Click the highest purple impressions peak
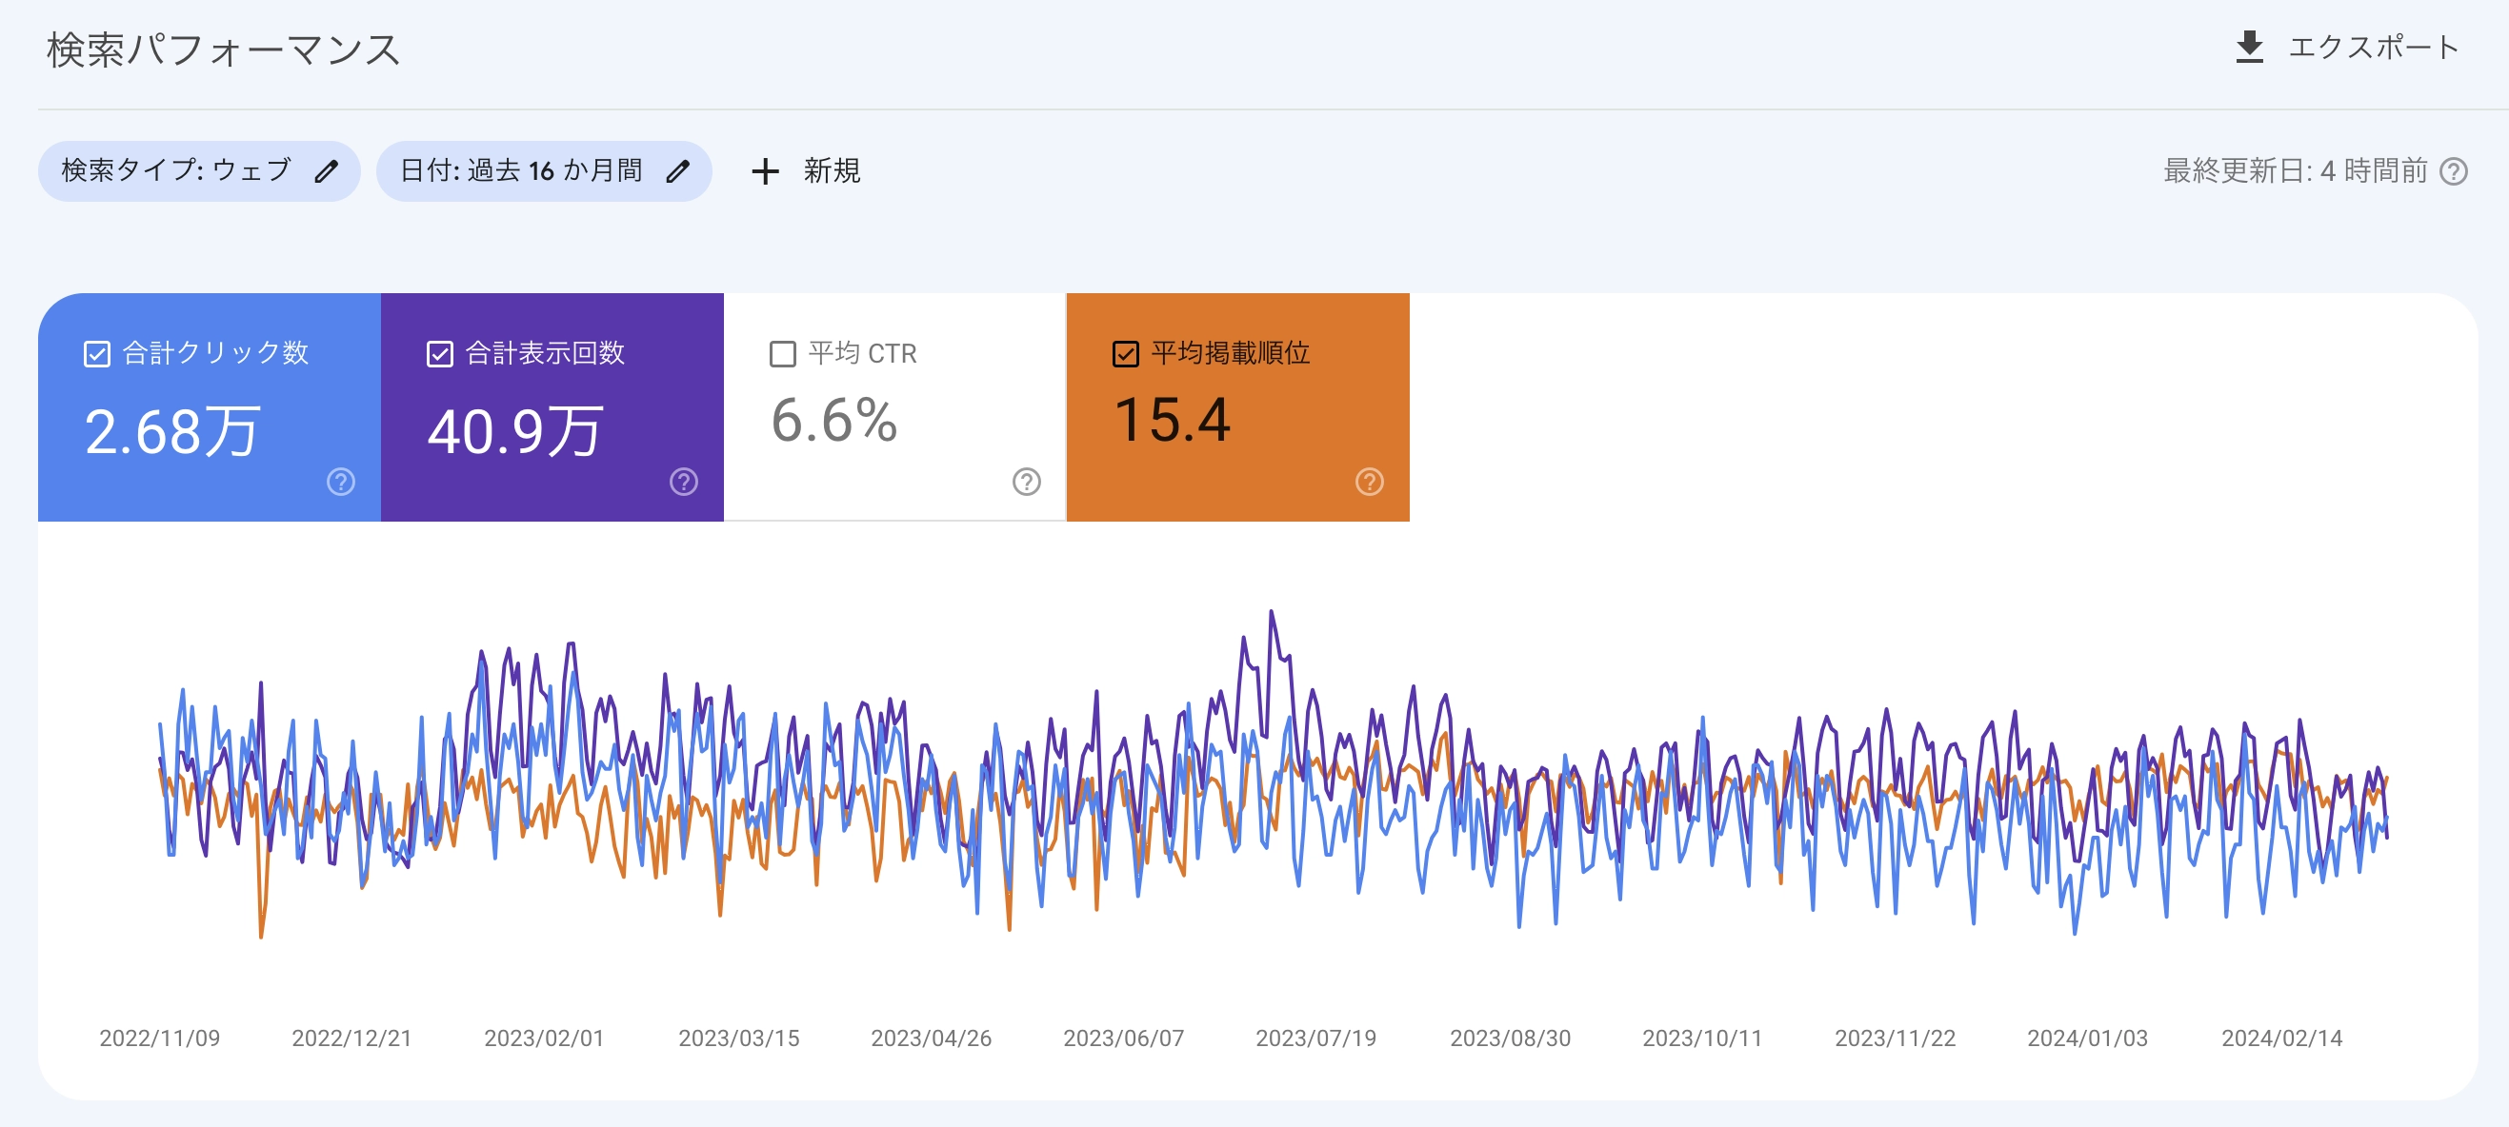Screen dimensions: 2509x1127 (1271, 612)
